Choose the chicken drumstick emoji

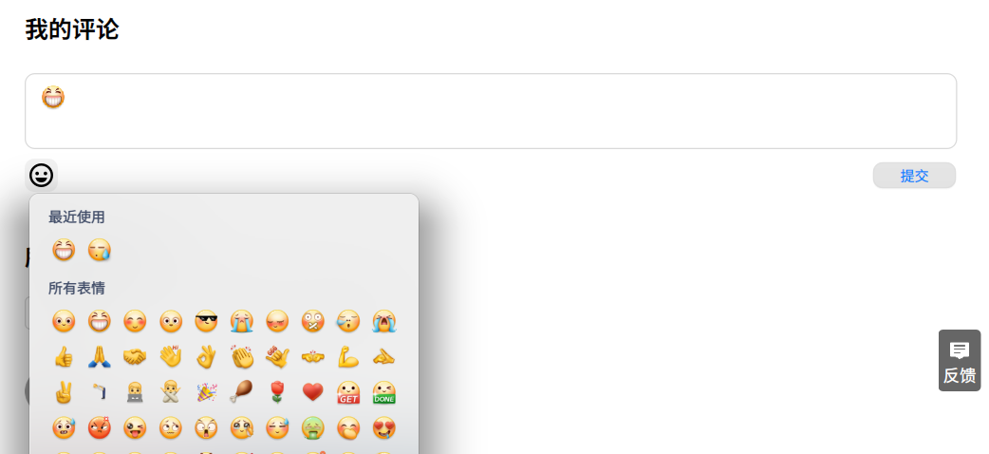(242, 393)
